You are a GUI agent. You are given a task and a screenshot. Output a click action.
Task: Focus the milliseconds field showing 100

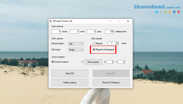110,32
